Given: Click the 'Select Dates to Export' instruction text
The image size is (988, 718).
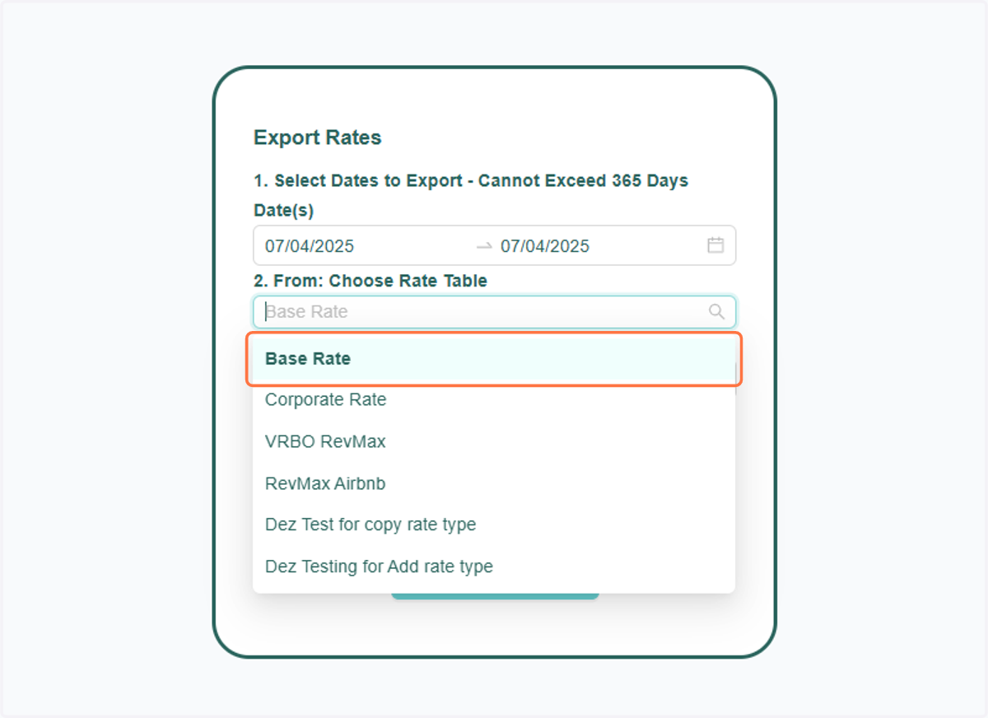Looking at the screenshot, I should tap(471, 180).
